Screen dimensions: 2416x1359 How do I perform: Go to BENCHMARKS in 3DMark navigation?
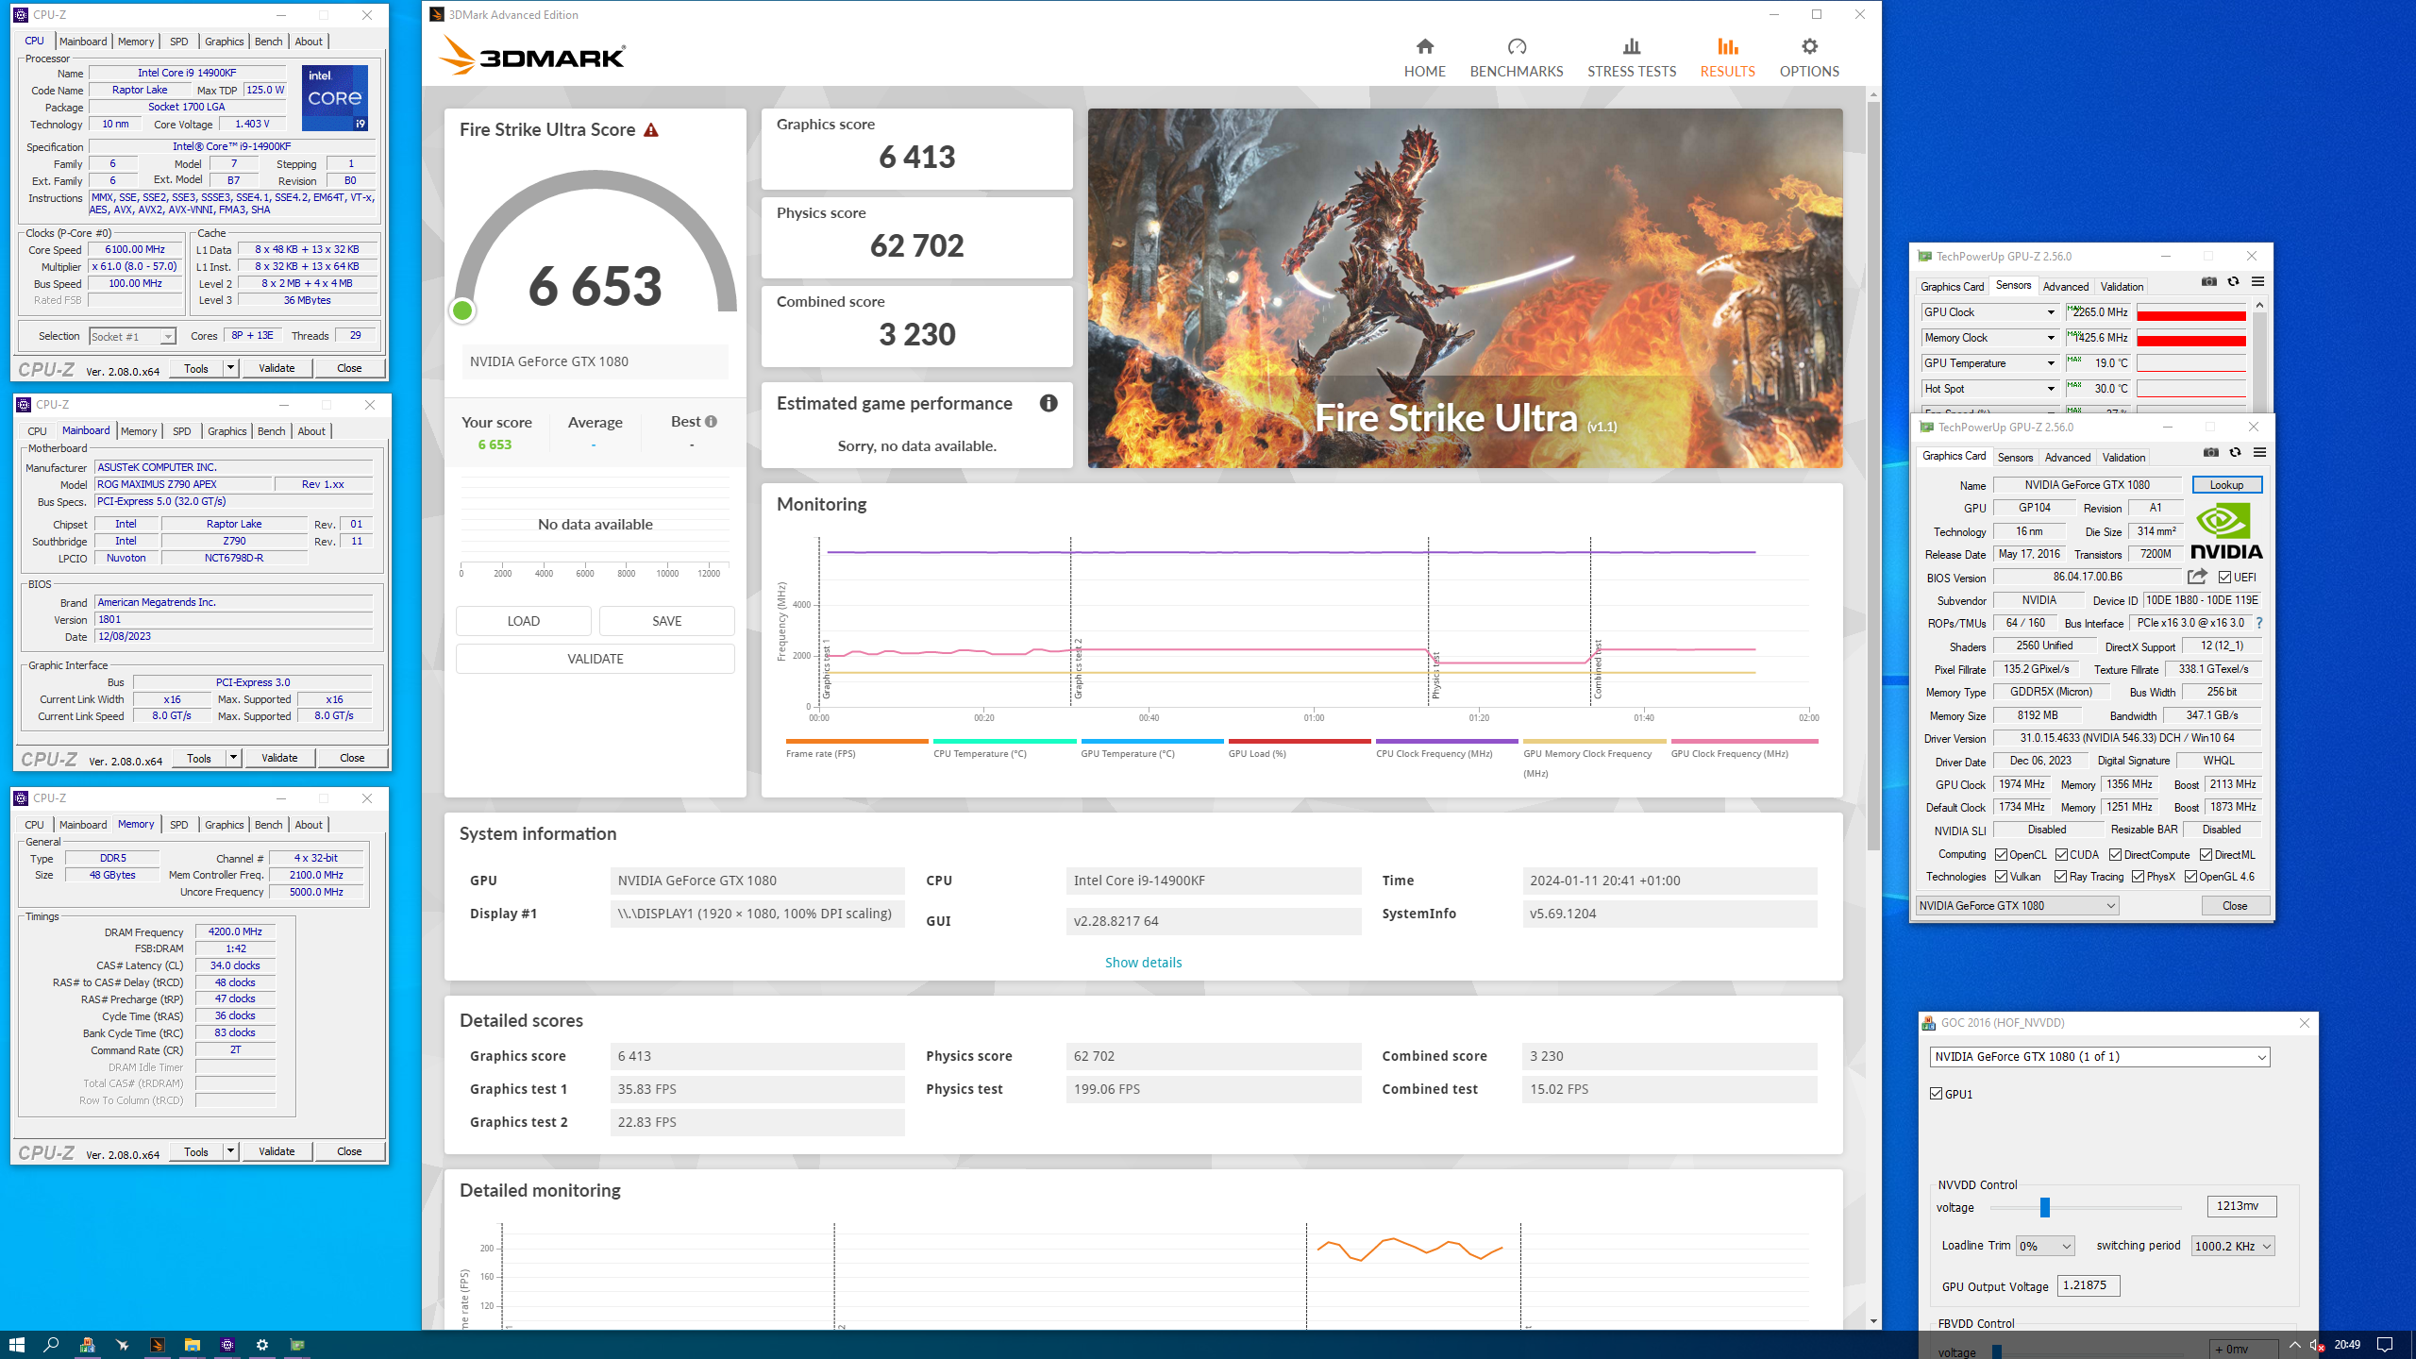(x=1516, y=58)
